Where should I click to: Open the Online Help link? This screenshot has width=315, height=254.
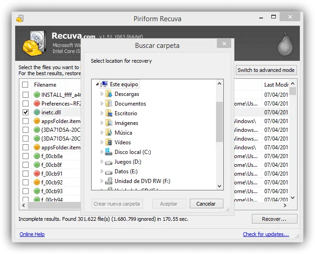point(32,234)
